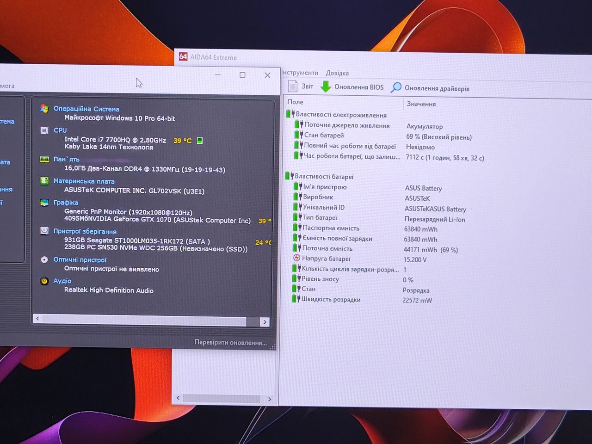Select the Ємність повної зарядки field label
Viewport: 592px width, 444px height.
(337, 238)
